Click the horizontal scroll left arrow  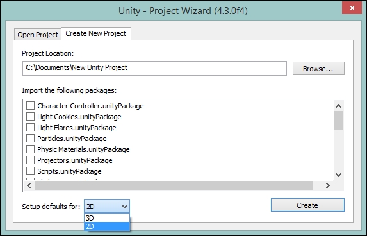(29, 185)
